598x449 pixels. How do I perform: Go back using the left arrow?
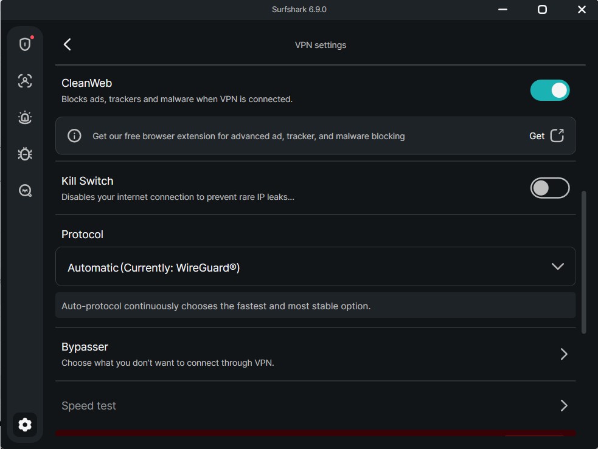point(67,44)
